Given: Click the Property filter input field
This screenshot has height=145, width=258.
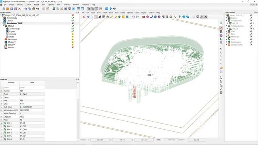Looking at the screenshot, I should (x=11, y=88).
